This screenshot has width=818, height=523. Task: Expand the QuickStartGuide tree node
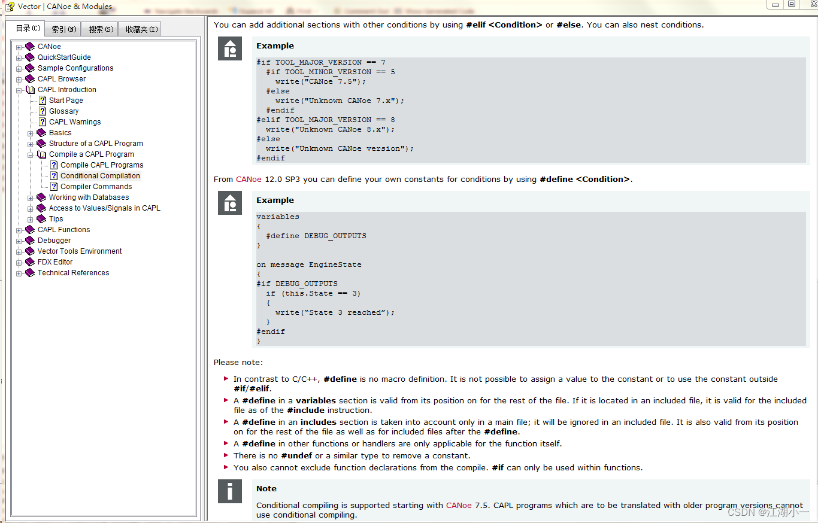click(x=19, y=58)
